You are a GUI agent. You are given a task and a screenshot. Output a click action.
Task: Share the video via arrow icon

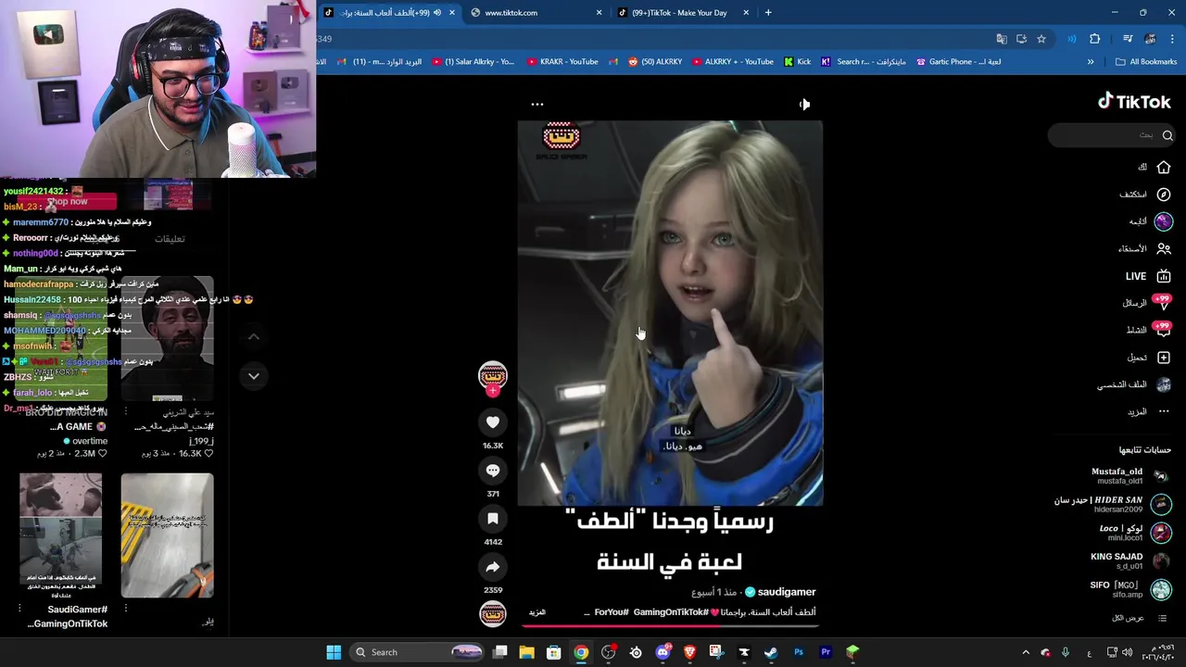[x=493, y=567]
